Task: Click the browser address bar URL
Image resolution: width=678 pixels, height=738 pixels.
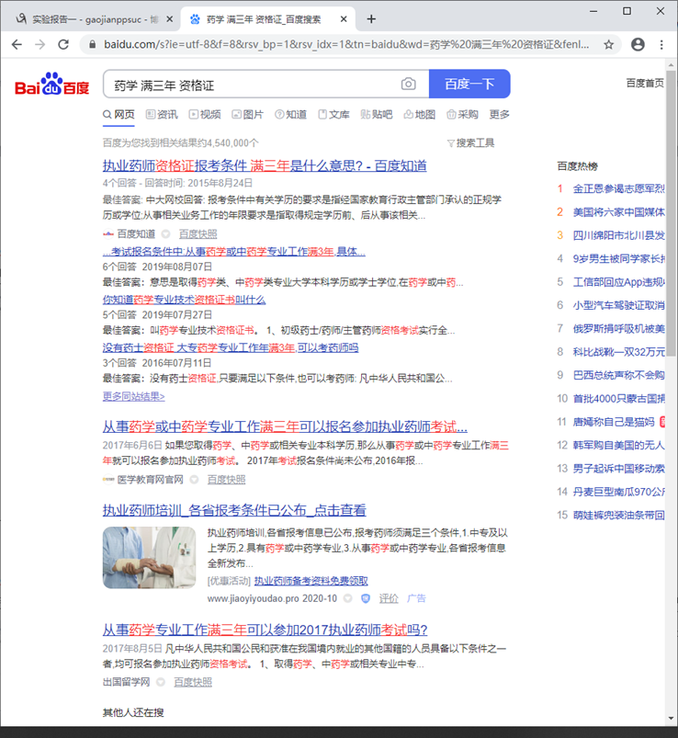Action: [x=346, y=45]
